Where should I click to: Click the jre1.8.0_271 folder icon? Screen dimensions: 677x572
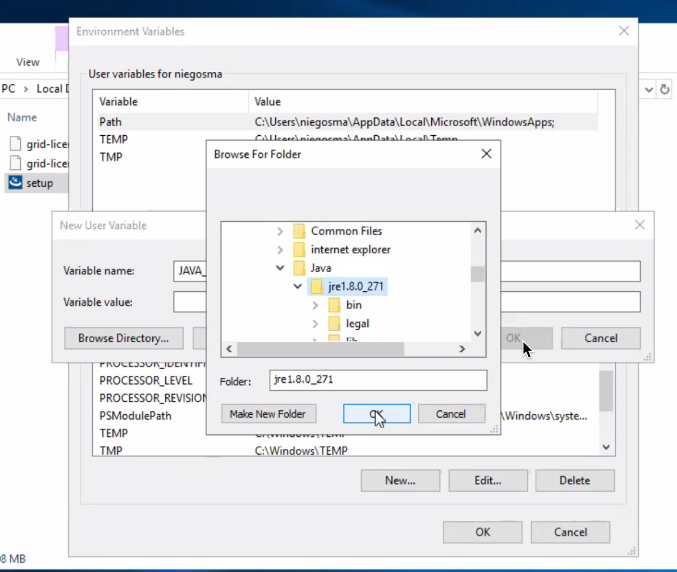[x=316, y=287]
